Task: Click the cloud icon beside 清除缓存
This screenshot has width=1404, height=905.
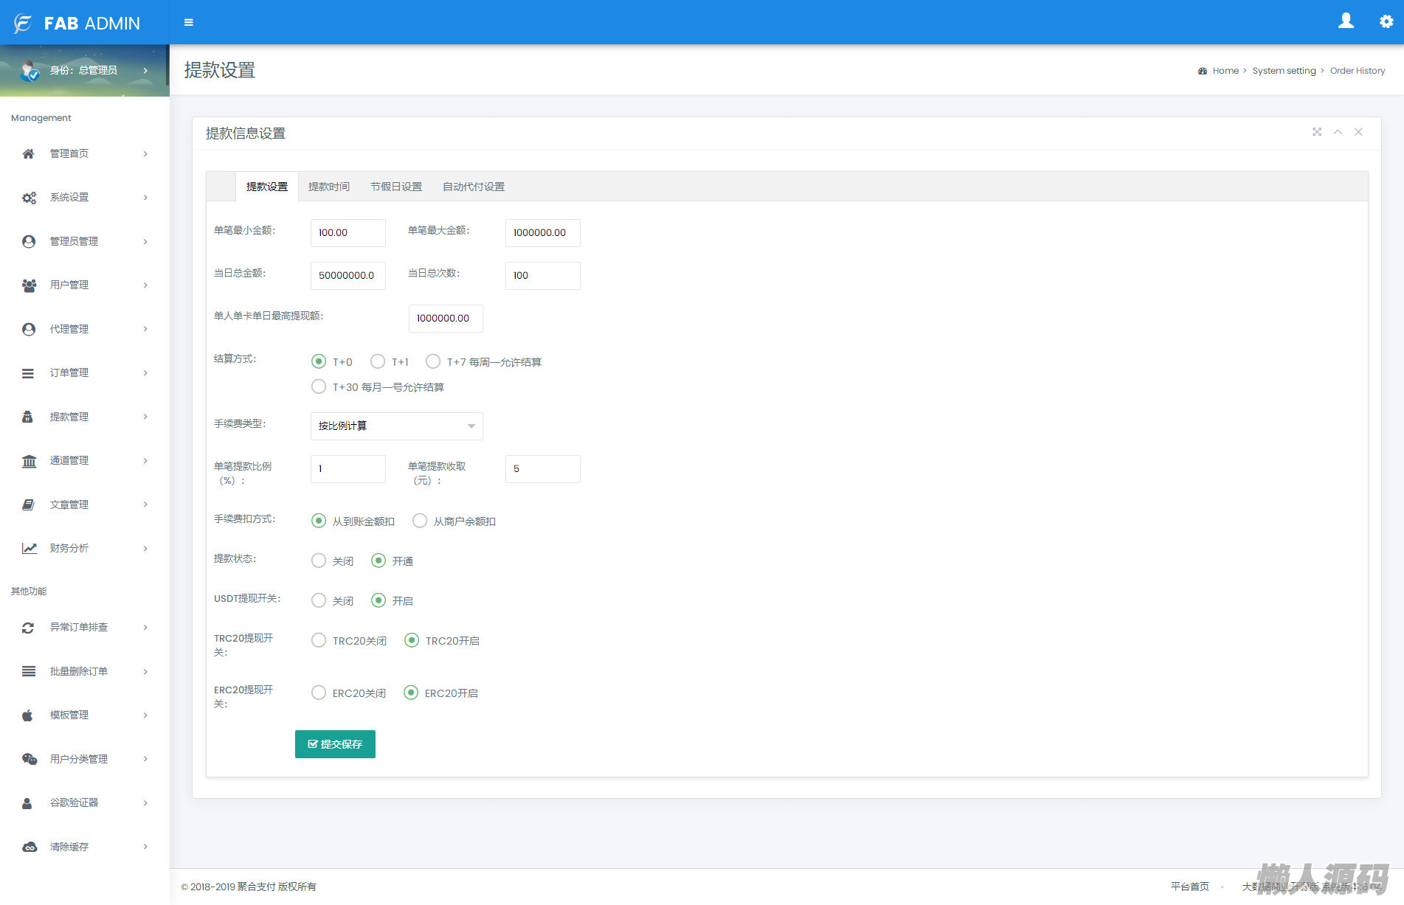Action: (x=29, y=847)
